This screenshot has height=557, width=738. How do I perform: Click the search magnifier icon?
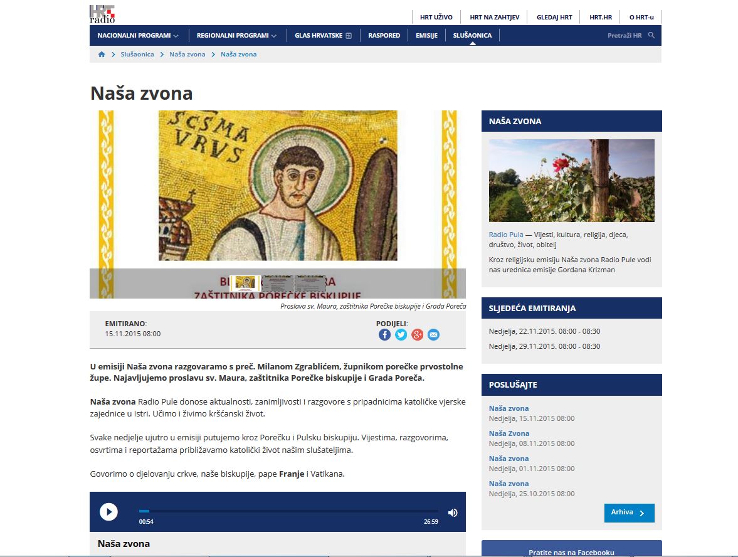click(x=651, y=35)
